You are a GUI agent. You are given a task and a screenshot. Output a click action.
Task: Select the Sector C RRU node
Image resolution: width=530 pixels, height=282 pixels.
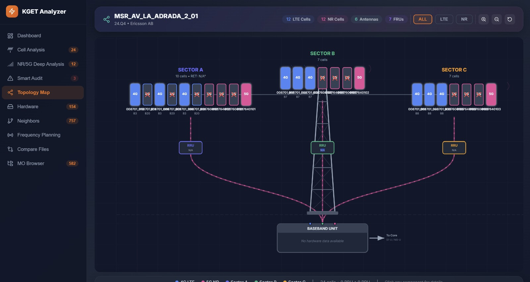[454, 148]
